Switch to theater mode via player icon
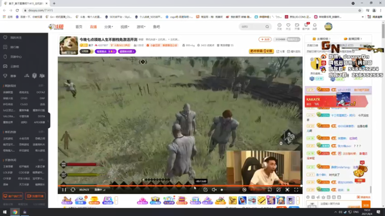Image resolution: width=385 pixels, height=216 pixels. pyautogui.click(x=279, y=190)
